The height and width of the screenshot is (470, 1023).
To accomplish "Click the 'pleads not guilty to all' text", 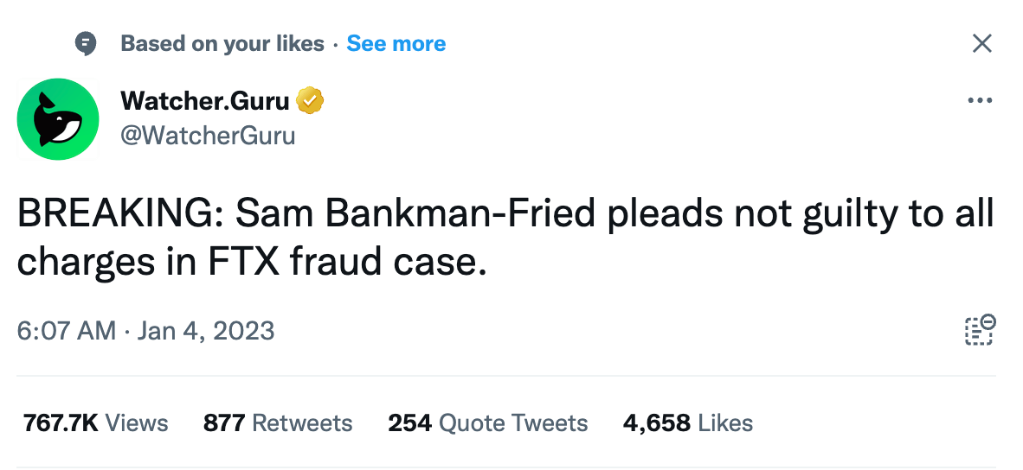I will pos(801,214).
